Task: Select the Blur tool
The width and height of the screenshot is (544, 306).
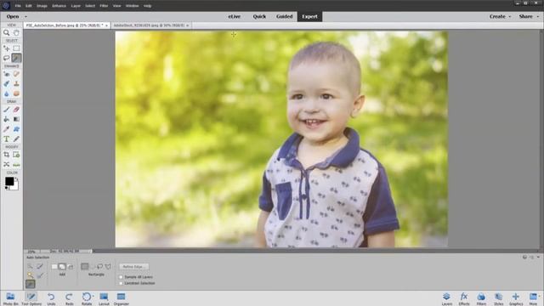Action: coord(6,93)
